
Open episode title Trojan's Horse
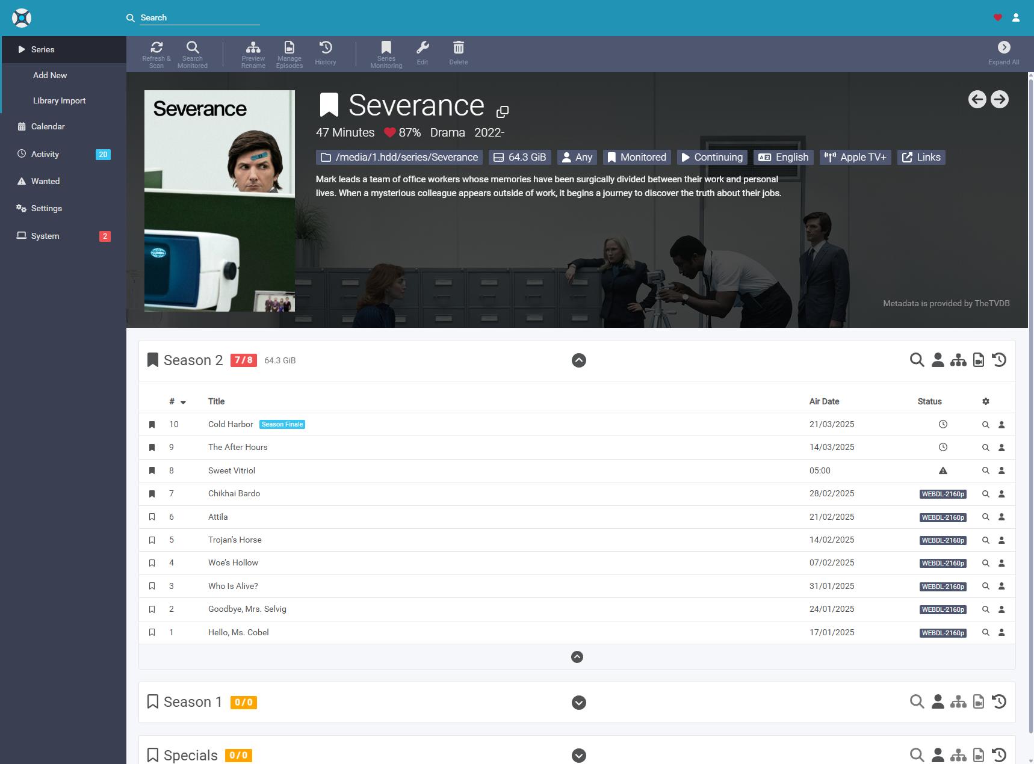[x=235, y=540]
